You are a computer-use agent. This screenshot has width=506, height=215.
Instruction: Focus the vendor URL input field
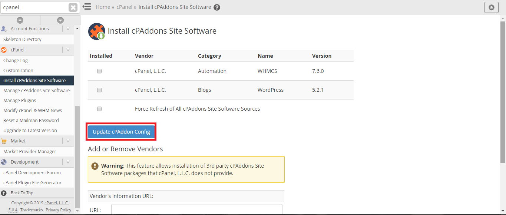pos(197,209)
